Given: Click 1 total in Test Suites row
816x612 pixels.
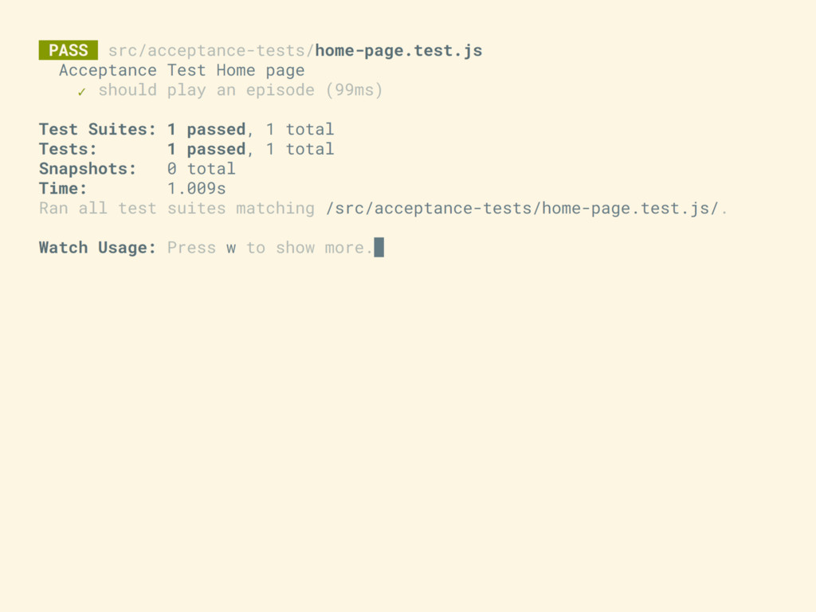Looking at the screenshot, I should click(300, 129).
